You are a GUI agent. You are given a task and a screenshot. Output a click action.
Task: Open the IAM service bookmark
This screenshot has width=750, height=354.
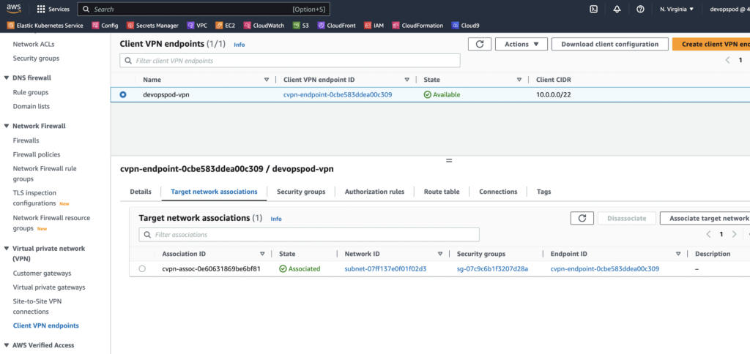tap(374, 26)
